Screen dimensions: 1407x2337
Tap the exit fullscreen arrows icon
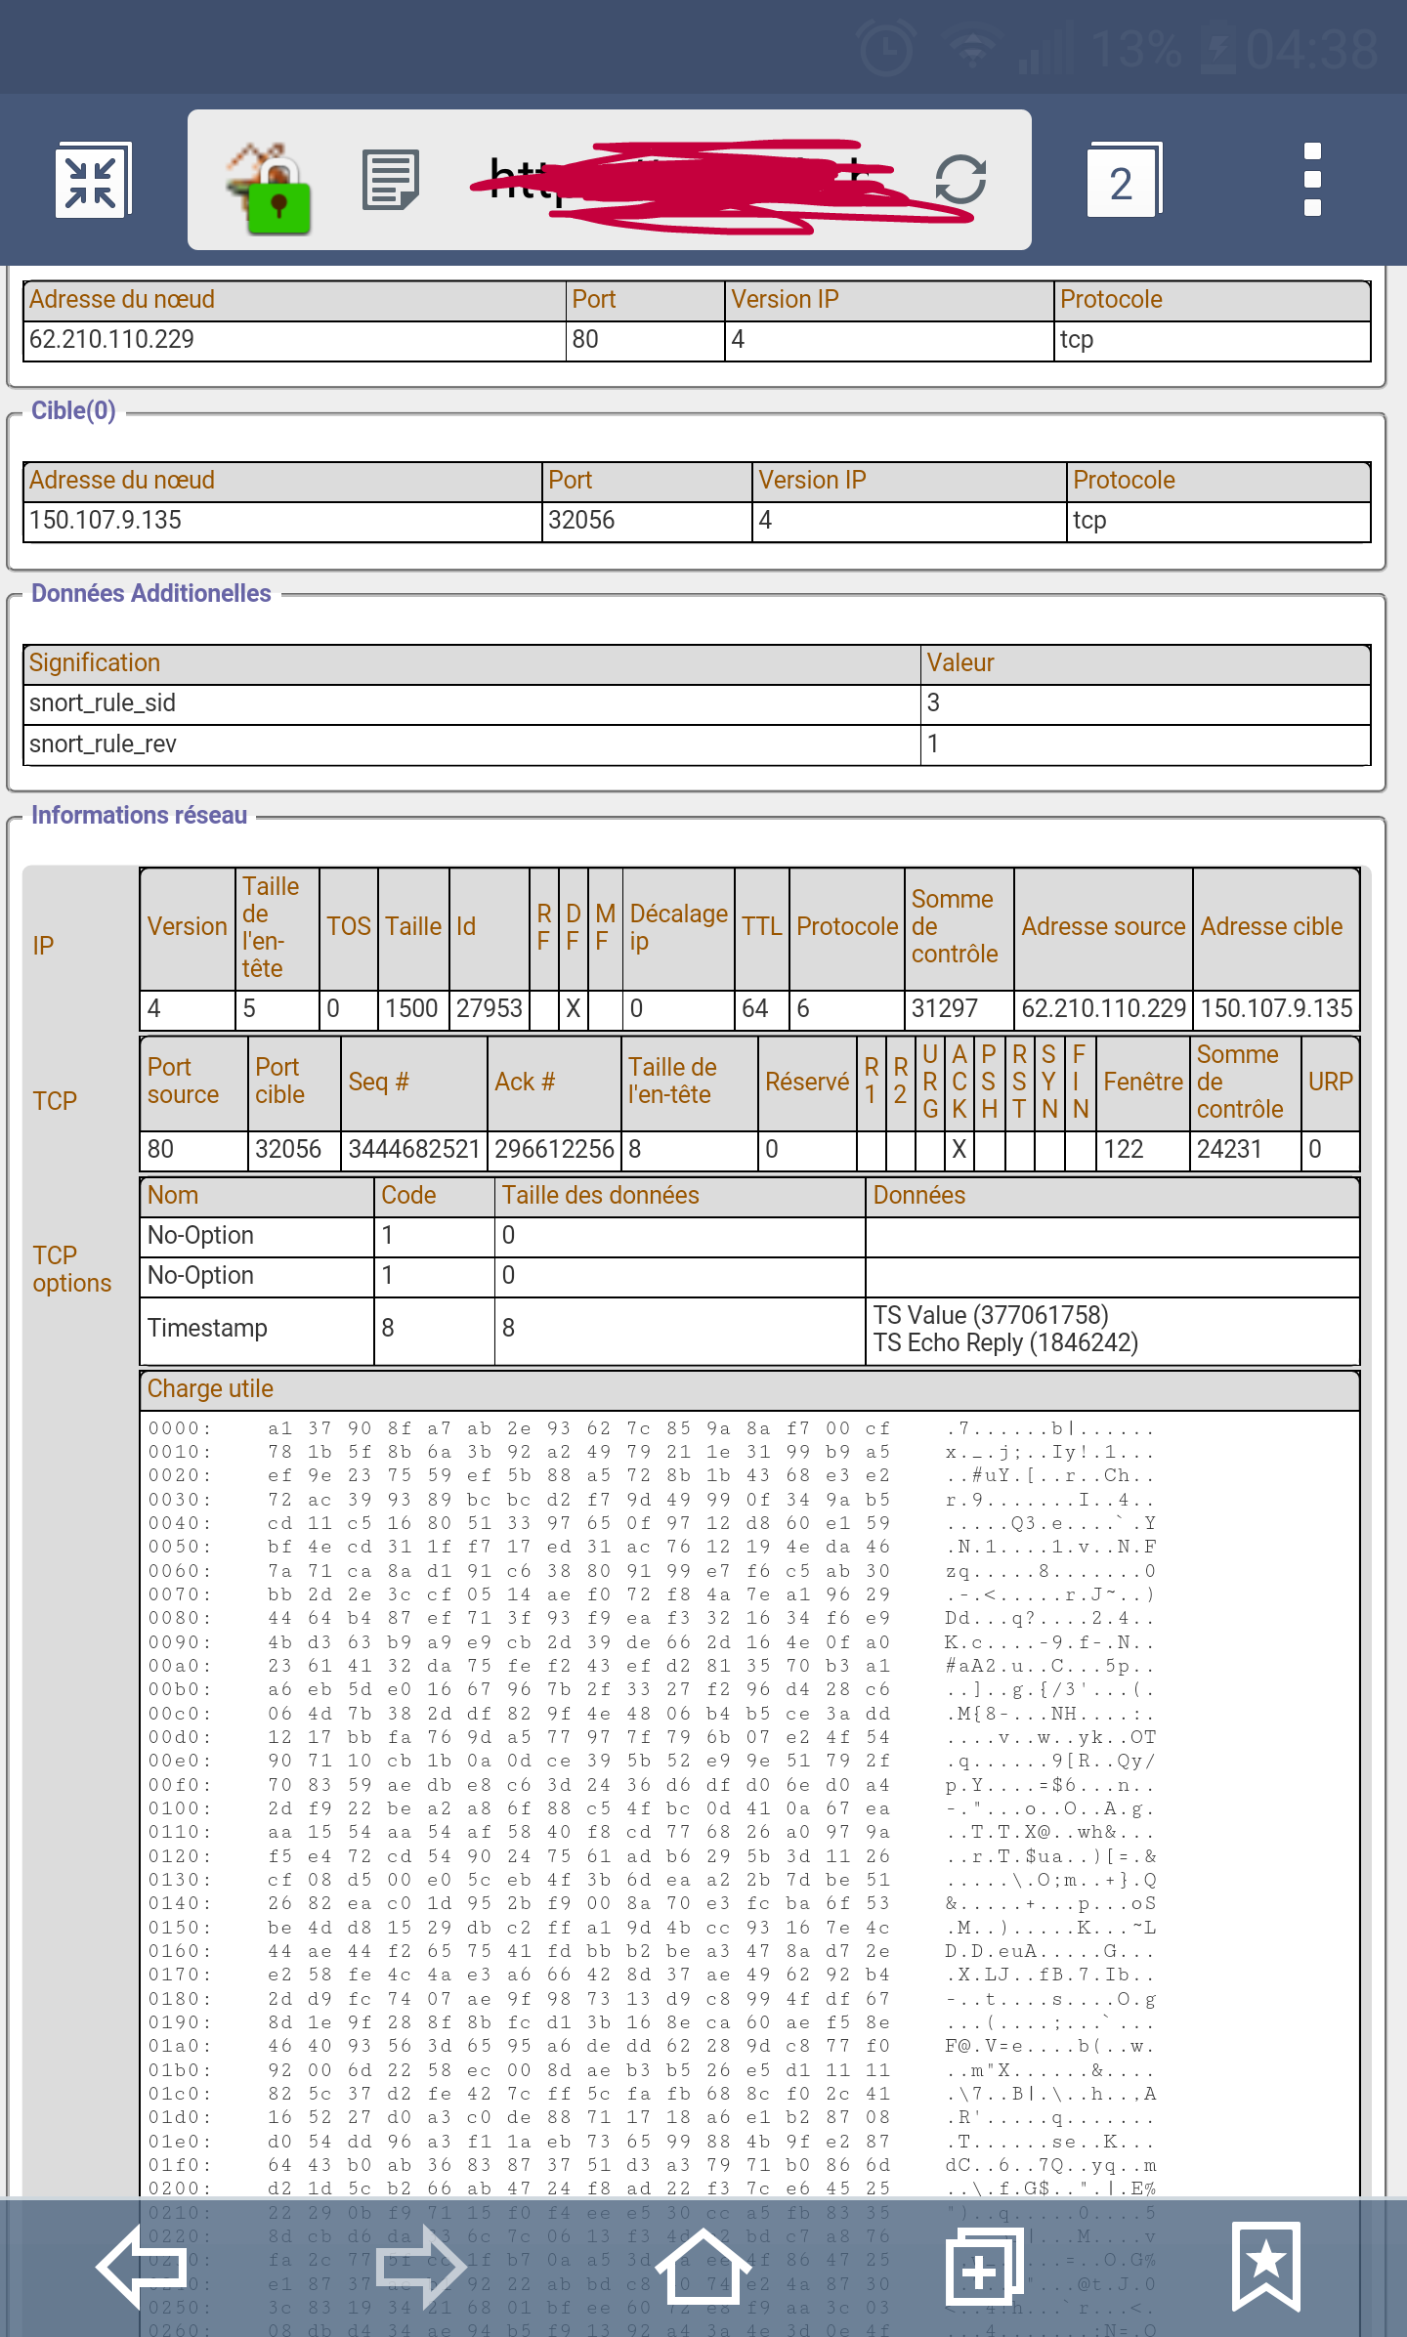pyautogui.click(x=92, y=181)
